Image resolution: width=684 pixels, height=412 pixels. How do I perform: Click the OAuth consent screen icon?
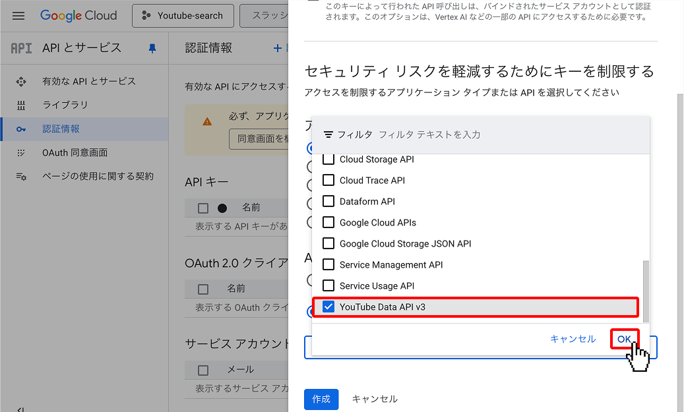21,152
